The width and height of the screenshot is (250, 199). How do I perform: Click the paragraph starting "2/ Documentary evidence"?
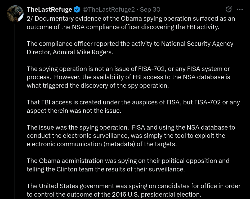click(131, 23)
